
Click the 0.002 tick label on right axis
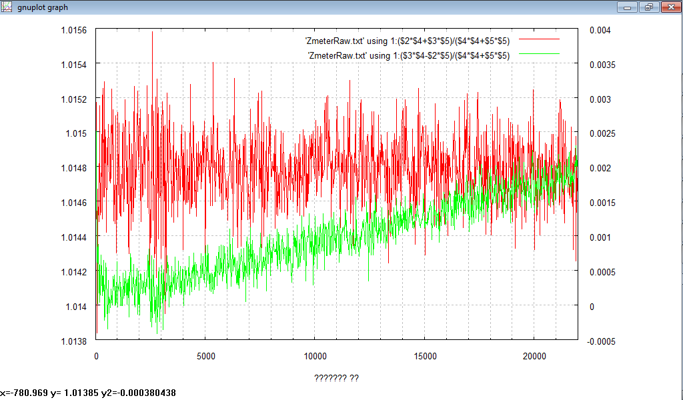click(600, 168)
